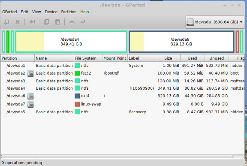Open the Edit menu
Image resolution: width=247 pixels, height=166 pixels.
24,12
